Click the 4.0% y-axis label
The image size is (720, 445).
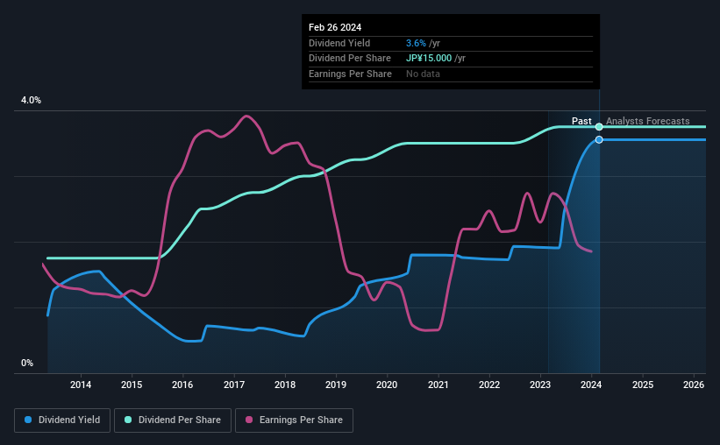[x=31, y=100]
